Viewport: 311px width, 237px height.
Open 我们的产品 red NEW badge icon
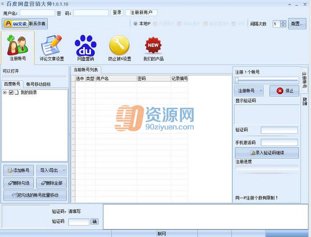click(x=153, y=48)
